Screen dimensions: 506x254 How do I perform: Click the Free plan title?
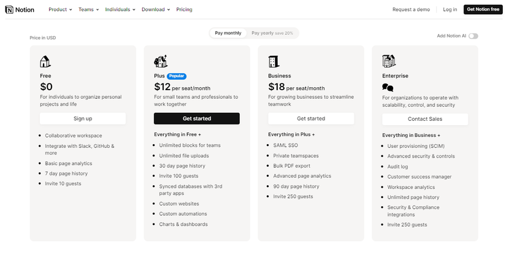45,76
